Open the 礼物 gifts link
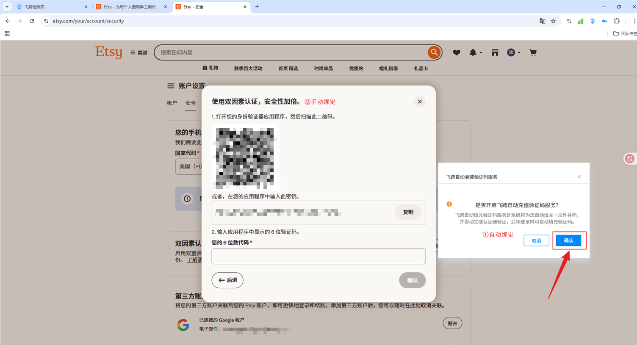Screen dimensions: 637x345 210,68
